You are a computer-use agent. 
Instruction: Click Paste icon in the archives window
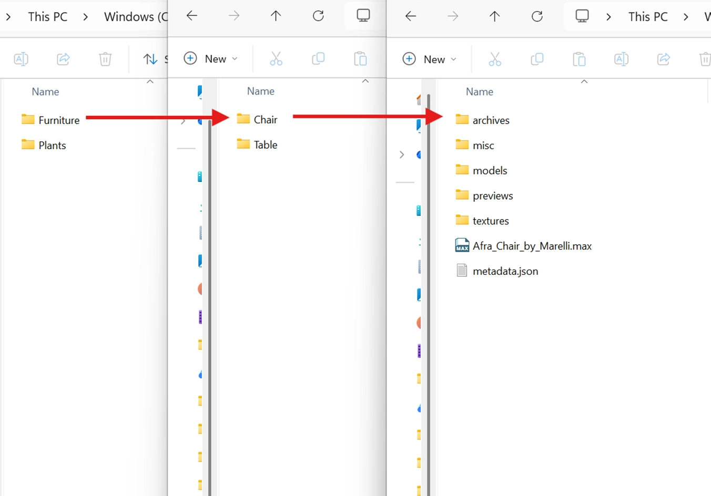(579, 59)
